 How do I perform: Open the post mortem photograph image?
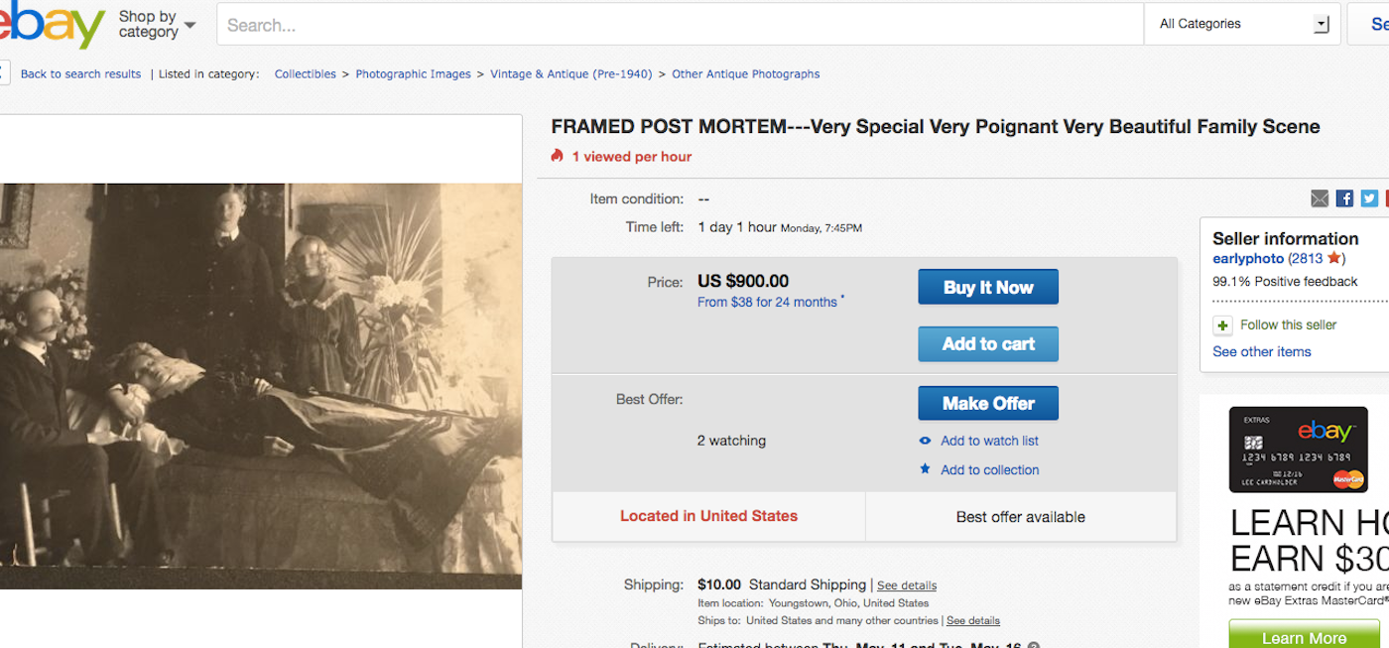[x=260, y=385]
